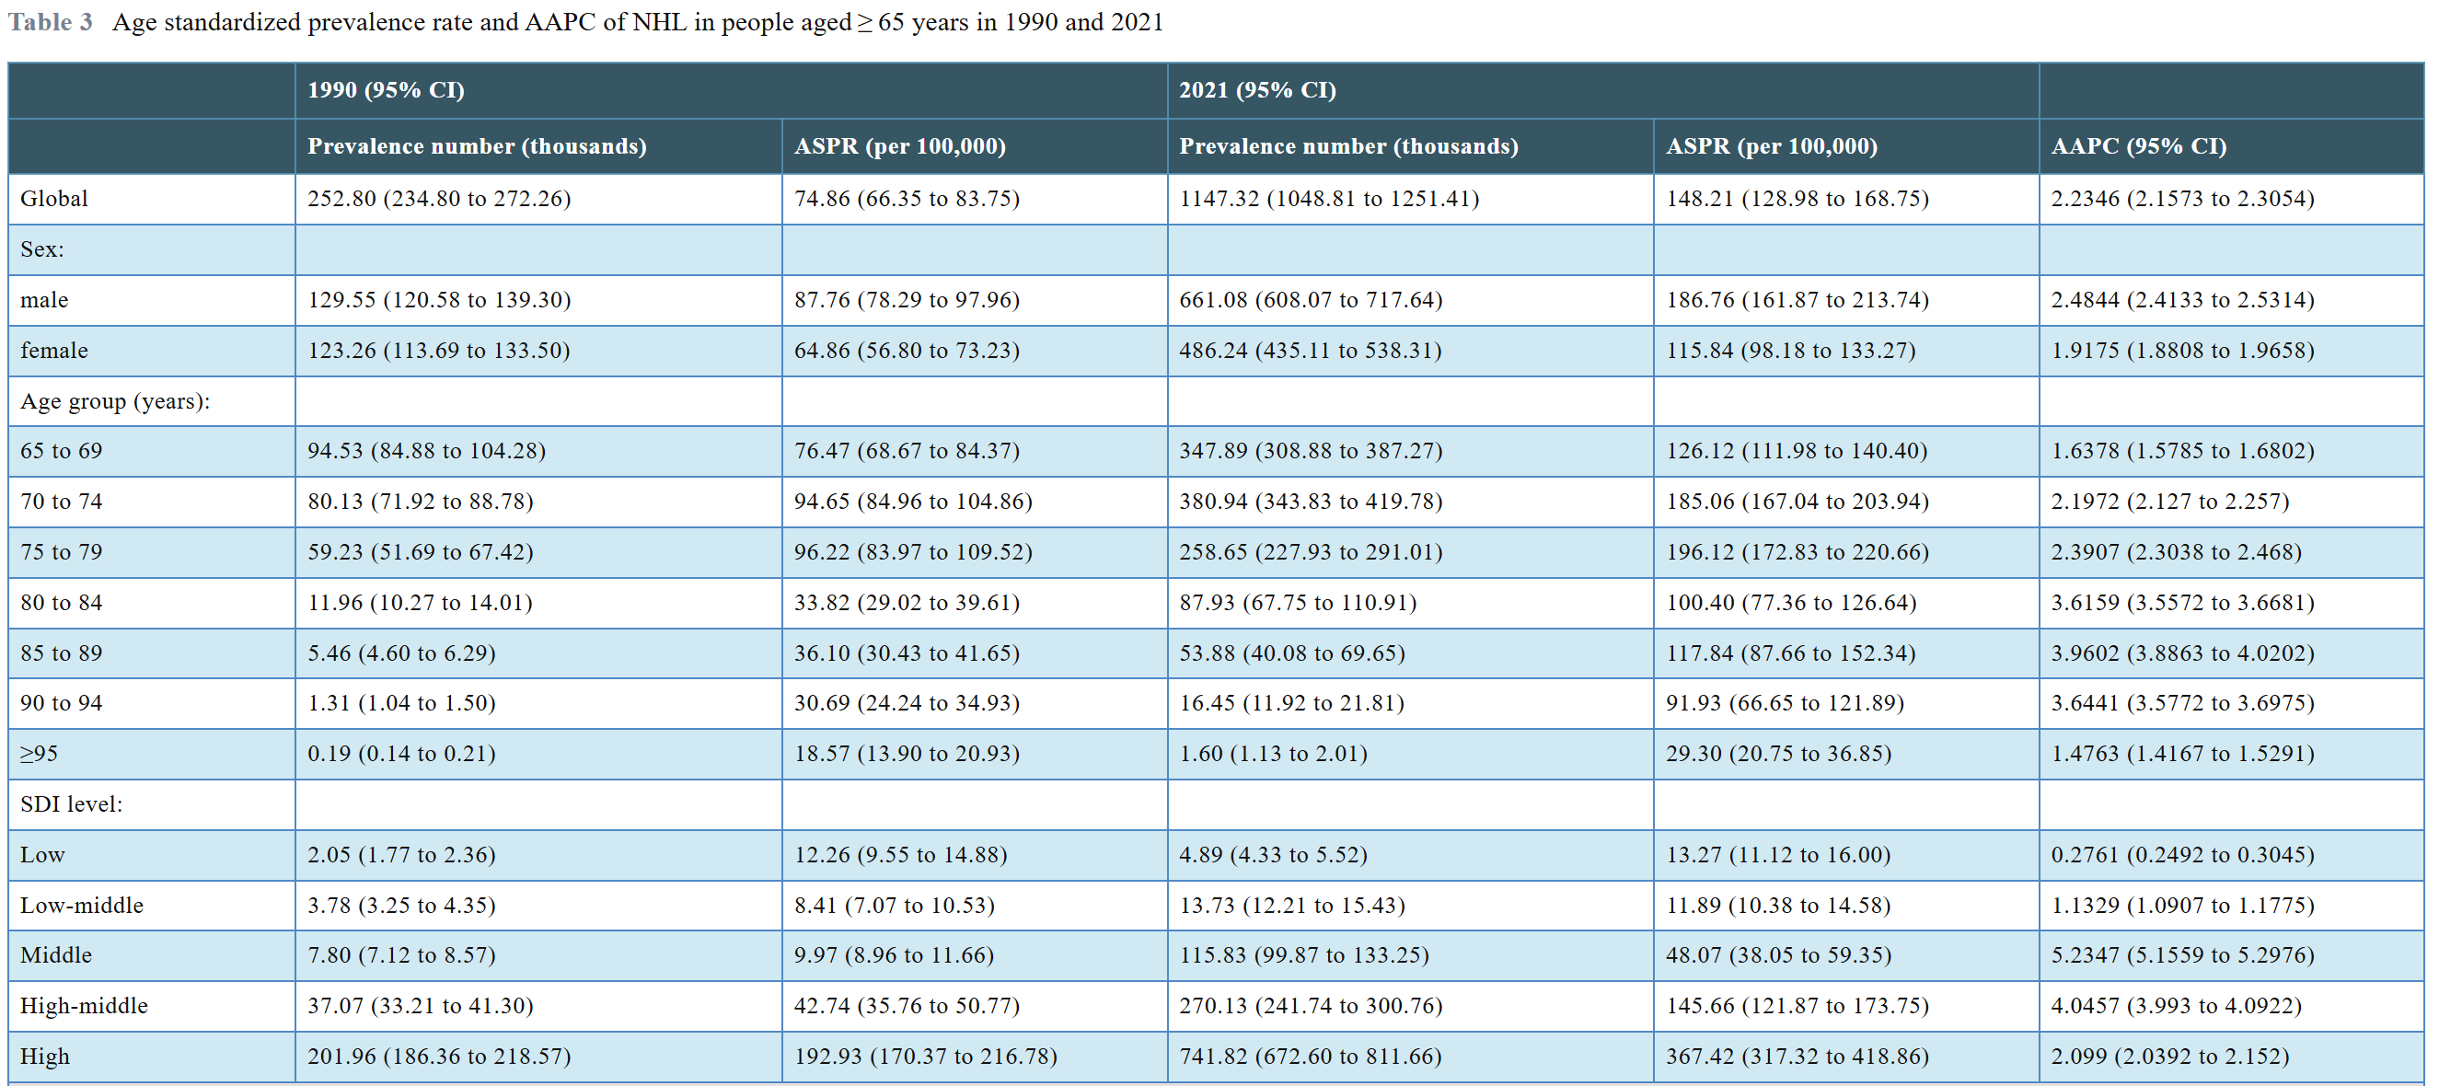Click the 2021 (95% CI) header
Screen dimensions: 2439x1086
point(1256,90)
